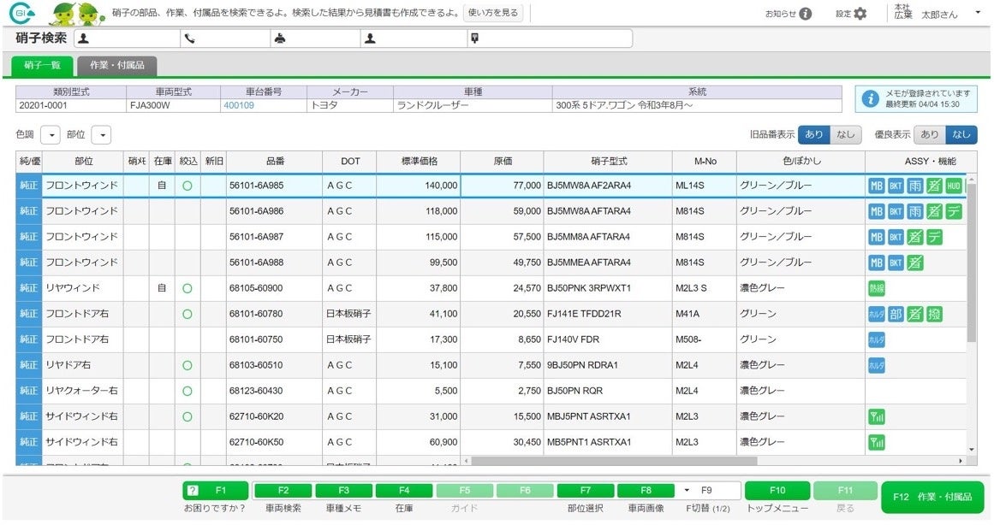
Task: Expand the 部位 dropdown filter
Action: pos(101,135)
